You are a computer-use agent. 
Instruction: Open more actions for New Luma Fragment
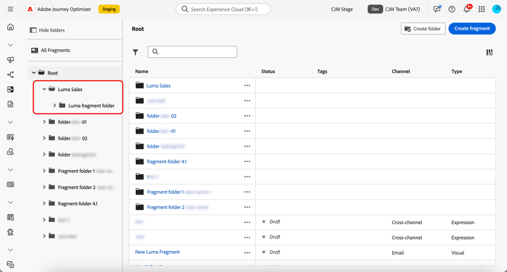click(247, 252)
